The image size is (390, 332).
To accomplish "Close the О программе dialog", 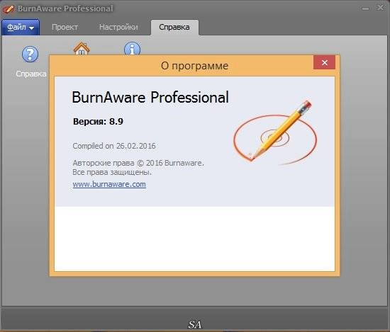I will point(324,62).
